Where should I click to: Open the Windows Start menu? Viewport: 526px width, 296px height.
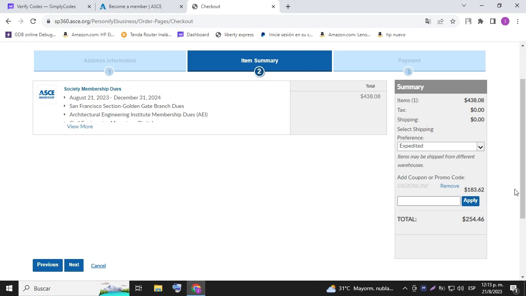coord(9,288)
